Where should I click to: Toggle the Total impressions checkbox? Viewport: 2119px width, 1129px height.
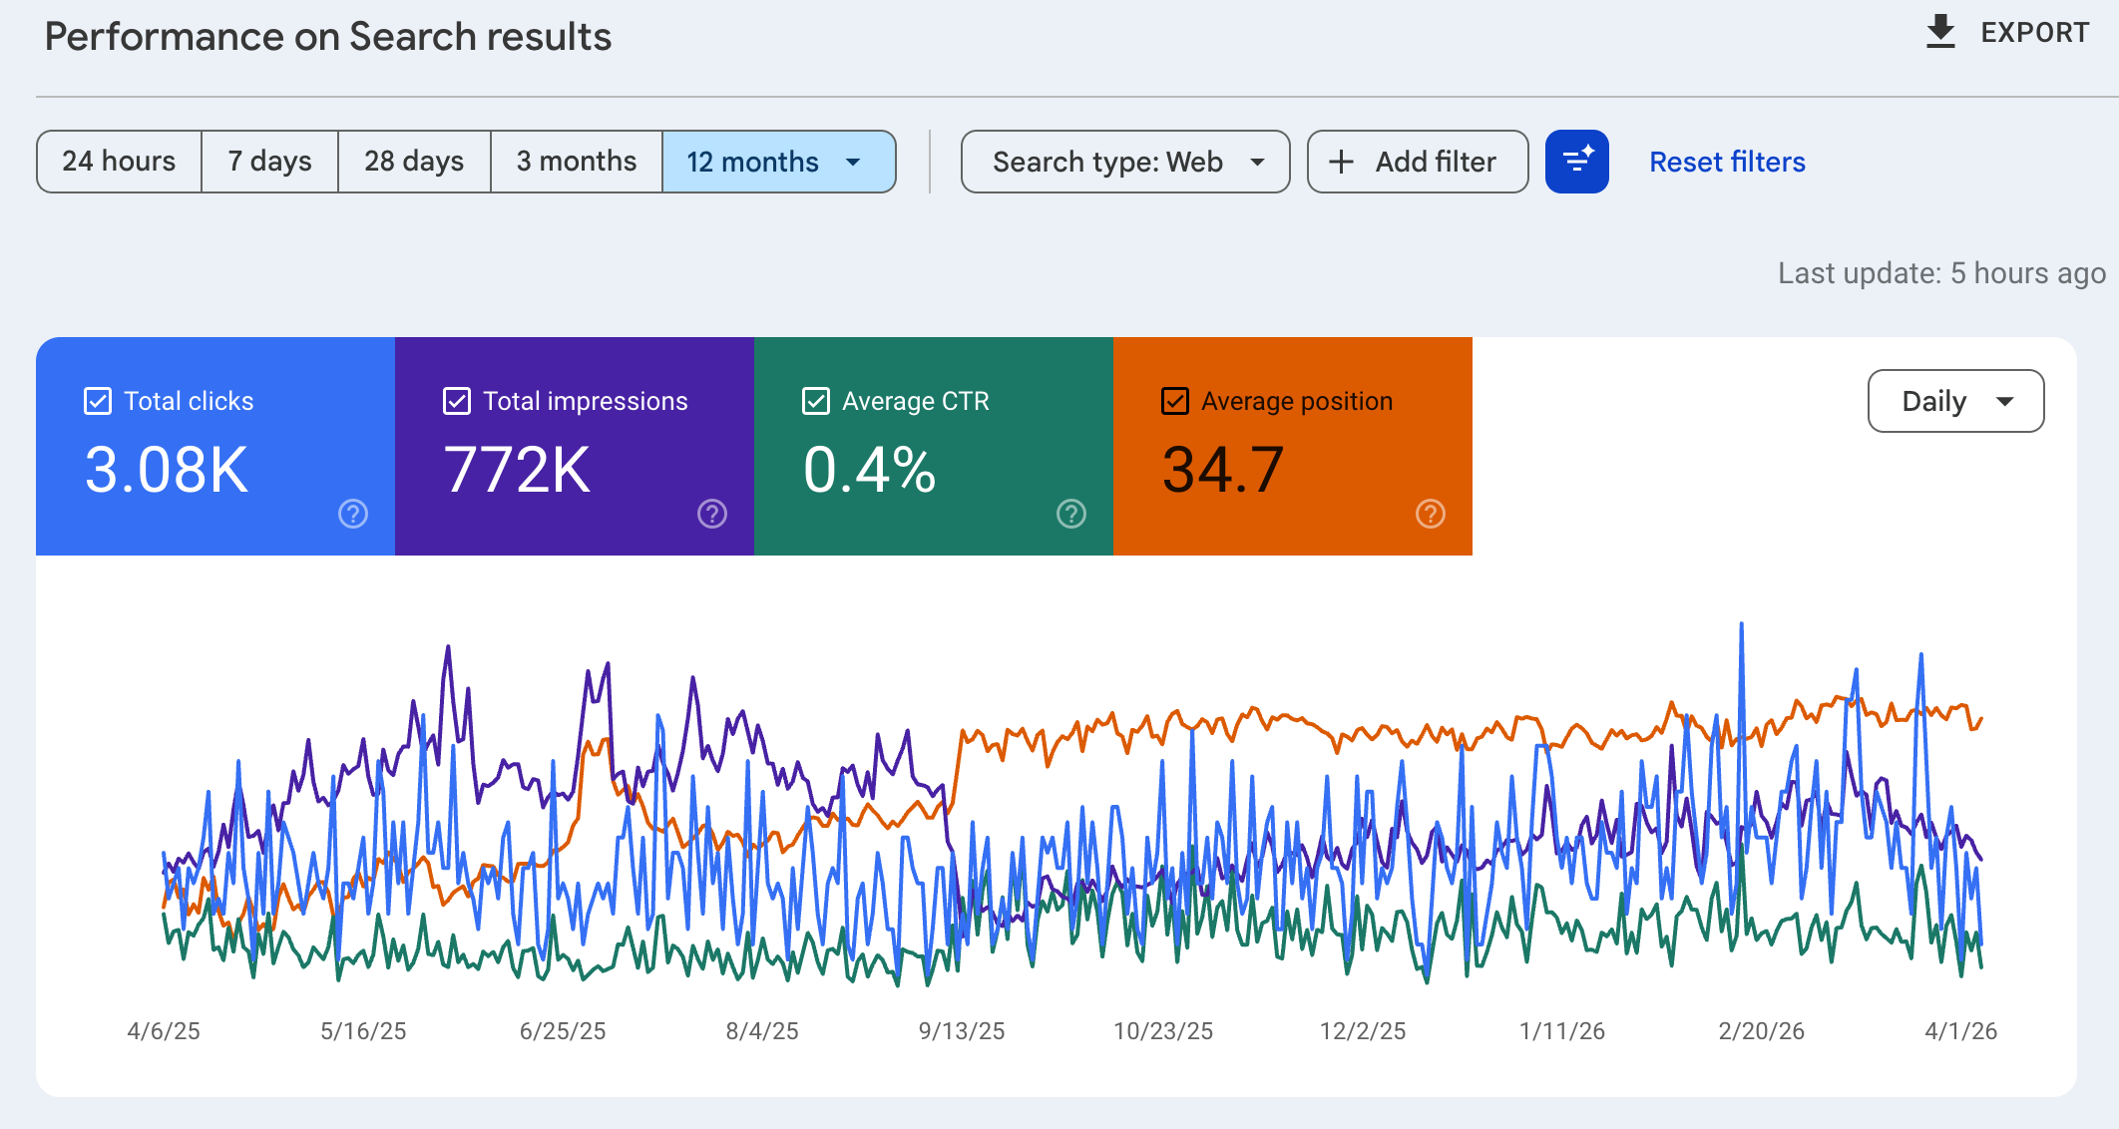tap(457, 401)
